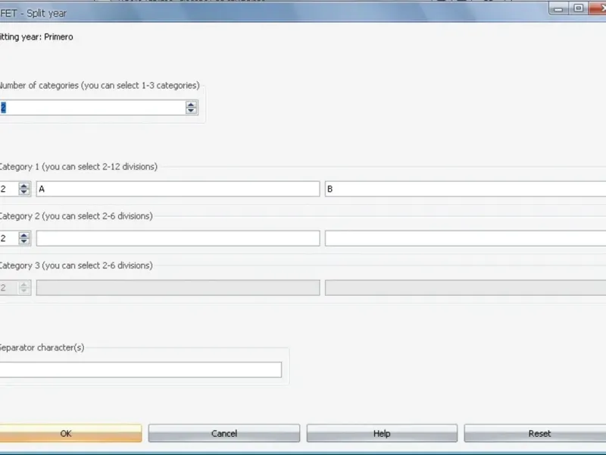Click the Category 1 second division field containing B
The image size is (606, 455).
pos(465,189)
